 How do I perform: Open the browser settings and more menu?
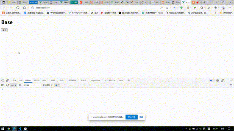tap(230, 8)
